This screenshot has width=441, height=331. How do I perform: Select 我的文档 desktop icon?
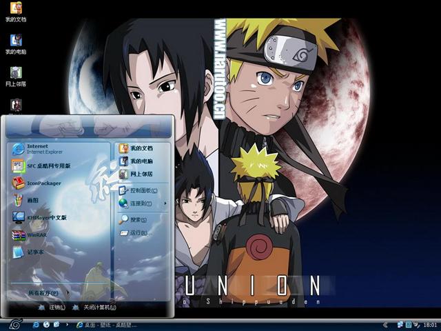[16, 12]
